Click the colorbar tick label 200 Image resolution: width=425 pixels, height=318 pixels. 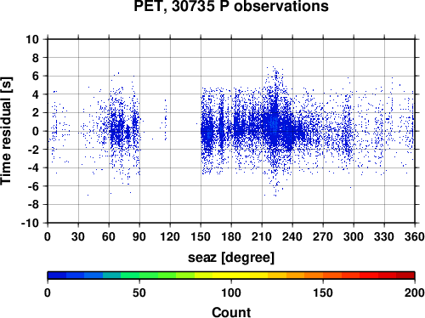click(x=415, y=292)
